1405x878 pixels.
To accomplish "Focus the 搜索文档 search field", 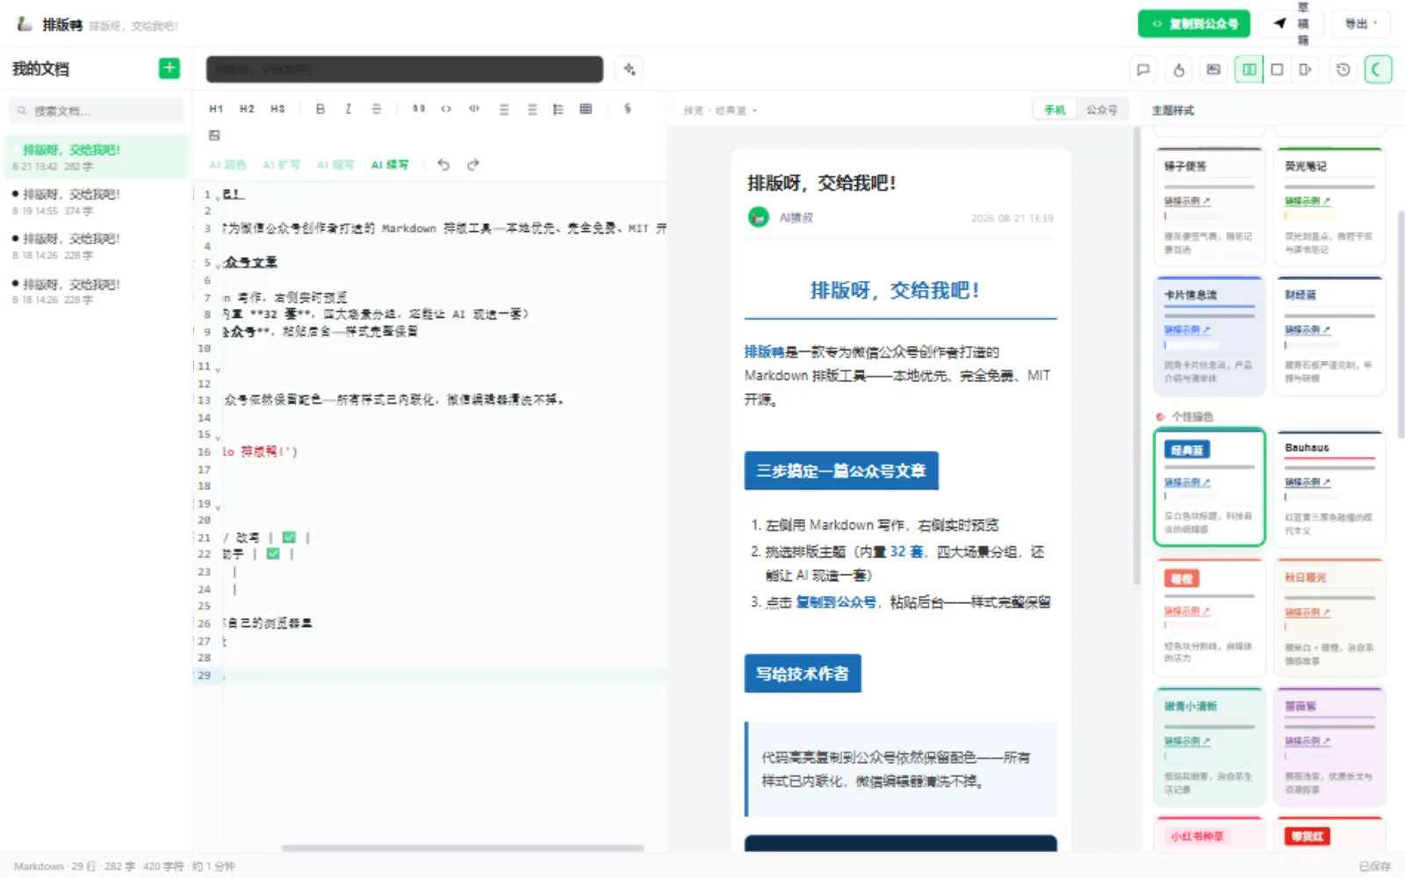I will [96, 111].
